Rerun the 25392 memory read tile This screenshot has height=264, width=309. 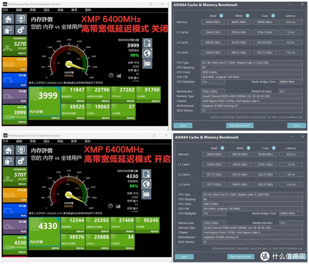105,231
